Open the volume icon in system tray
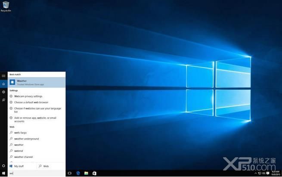Image resolution: width=282 pixels, height=177 pixels. [x=263, y=173]
